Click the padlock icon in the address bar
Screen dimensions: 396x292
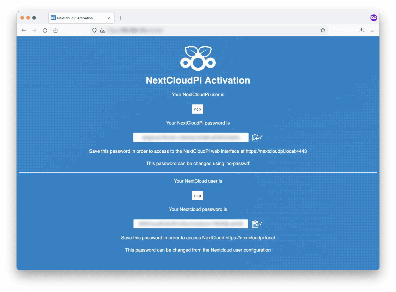coord(102,30)
